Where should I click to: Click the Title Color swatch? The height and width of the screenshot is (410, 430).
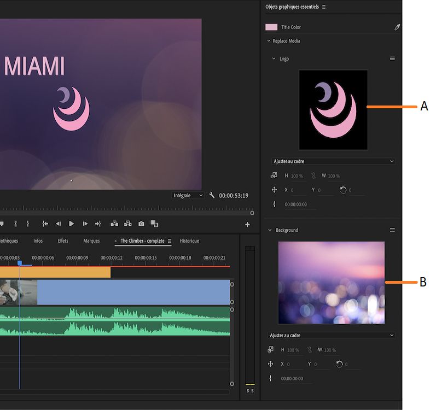pyautogui.click(x=271, y=27)
